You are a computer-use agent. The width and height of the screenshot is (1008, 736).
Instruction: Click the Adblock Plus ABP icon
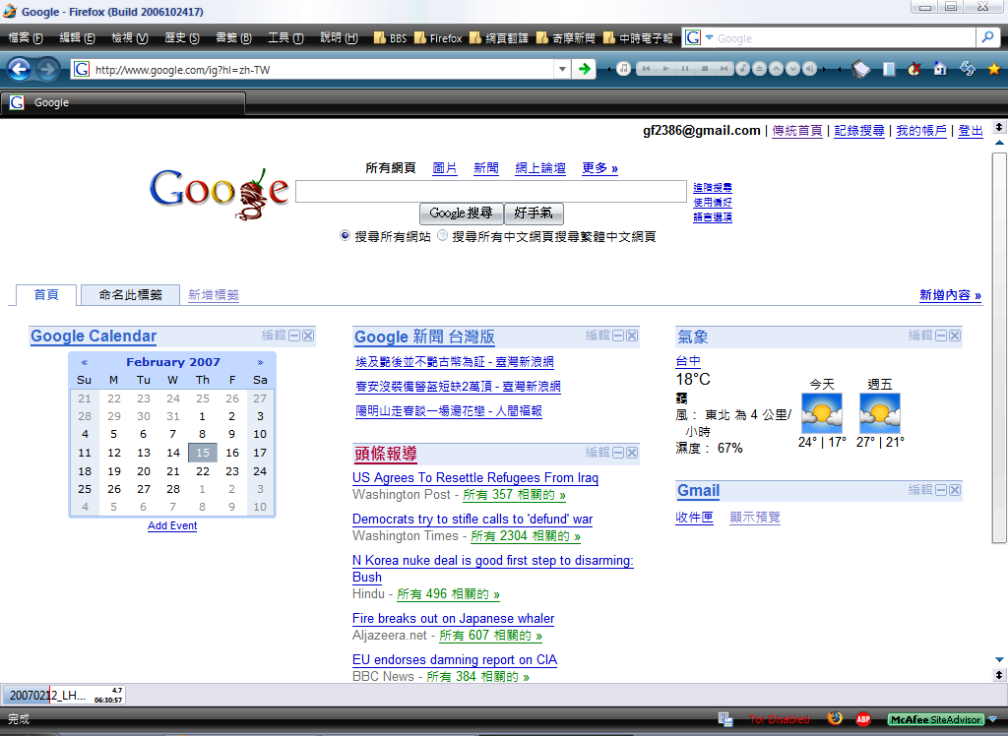(x=863, y=719)
